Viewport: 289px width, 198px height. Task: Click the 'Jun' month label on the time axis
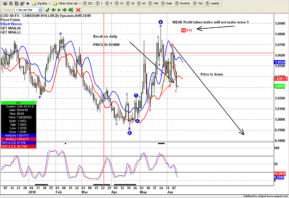(x=170, y=192)
